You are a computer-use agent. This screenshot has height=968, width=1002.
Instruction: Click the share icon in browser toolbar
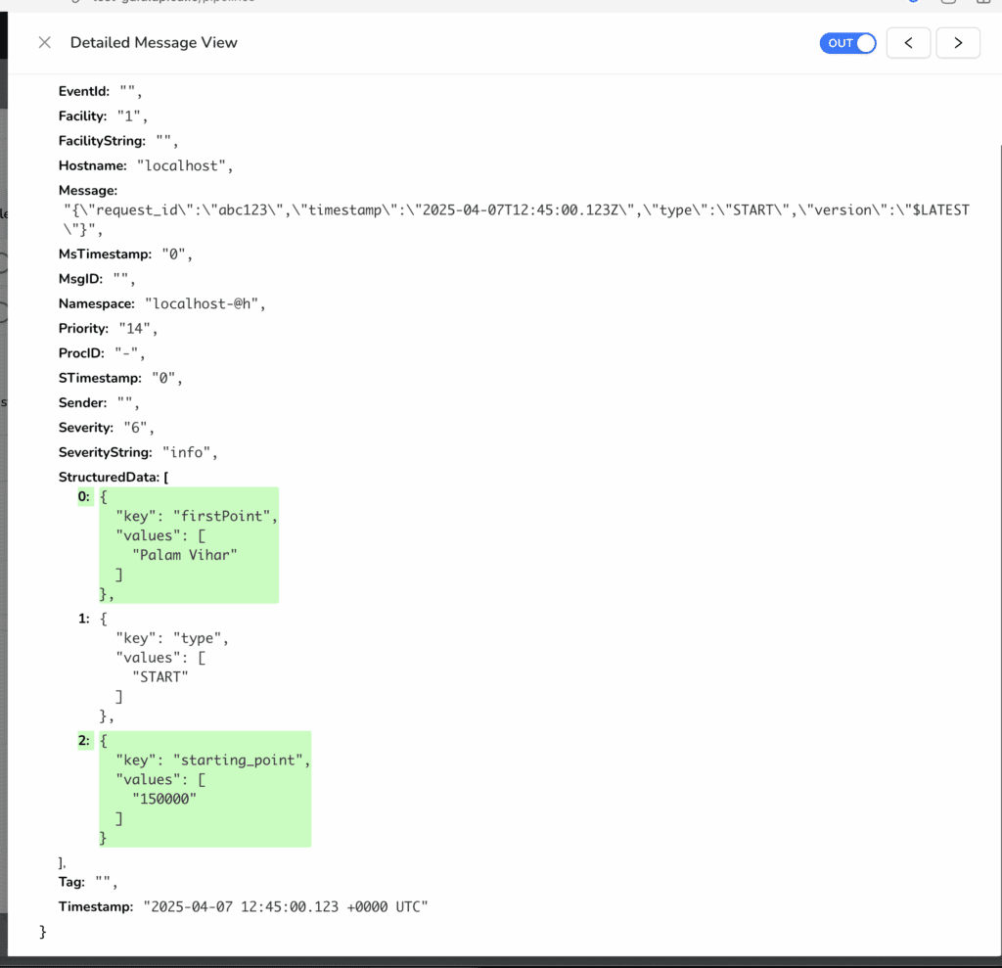point(947,3)
